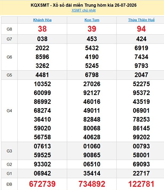Click the G6 row label
The height and width of the screenshot is (190, 164).
point(9,57)
